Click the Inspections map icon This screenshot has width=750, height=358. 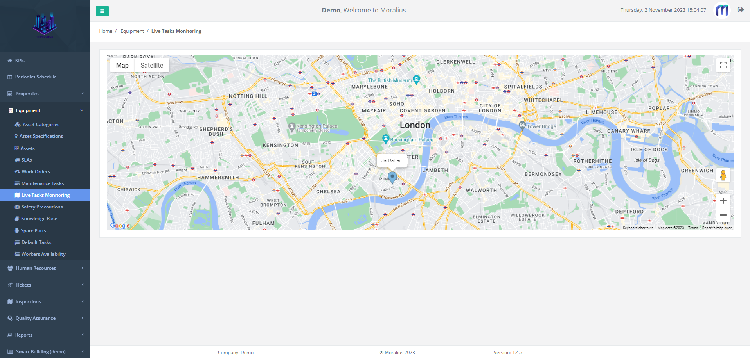tap(10, 302)
